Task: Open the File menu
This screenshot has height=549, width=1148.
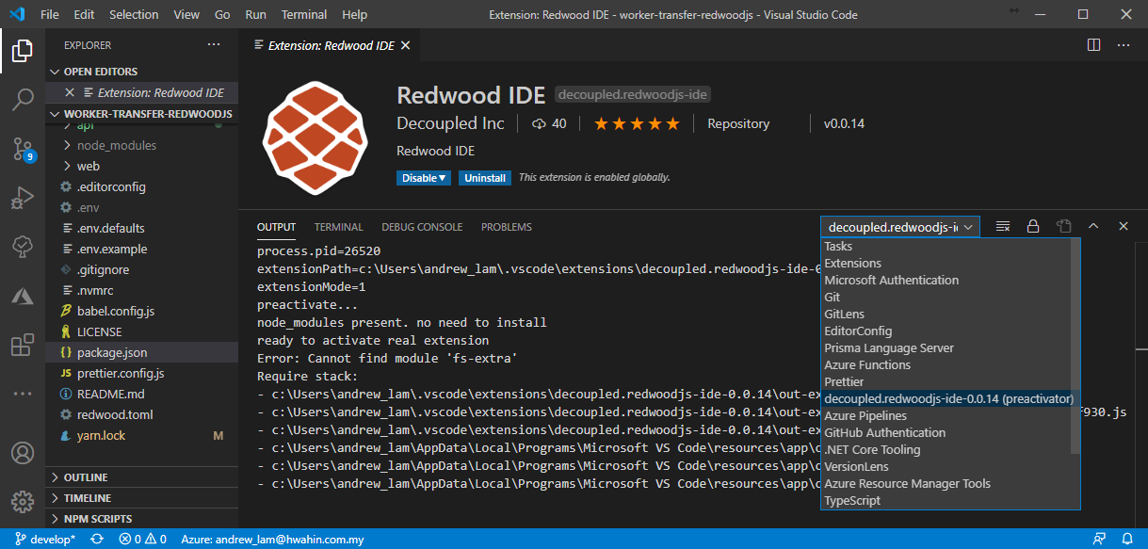Action: click(50, 14)
